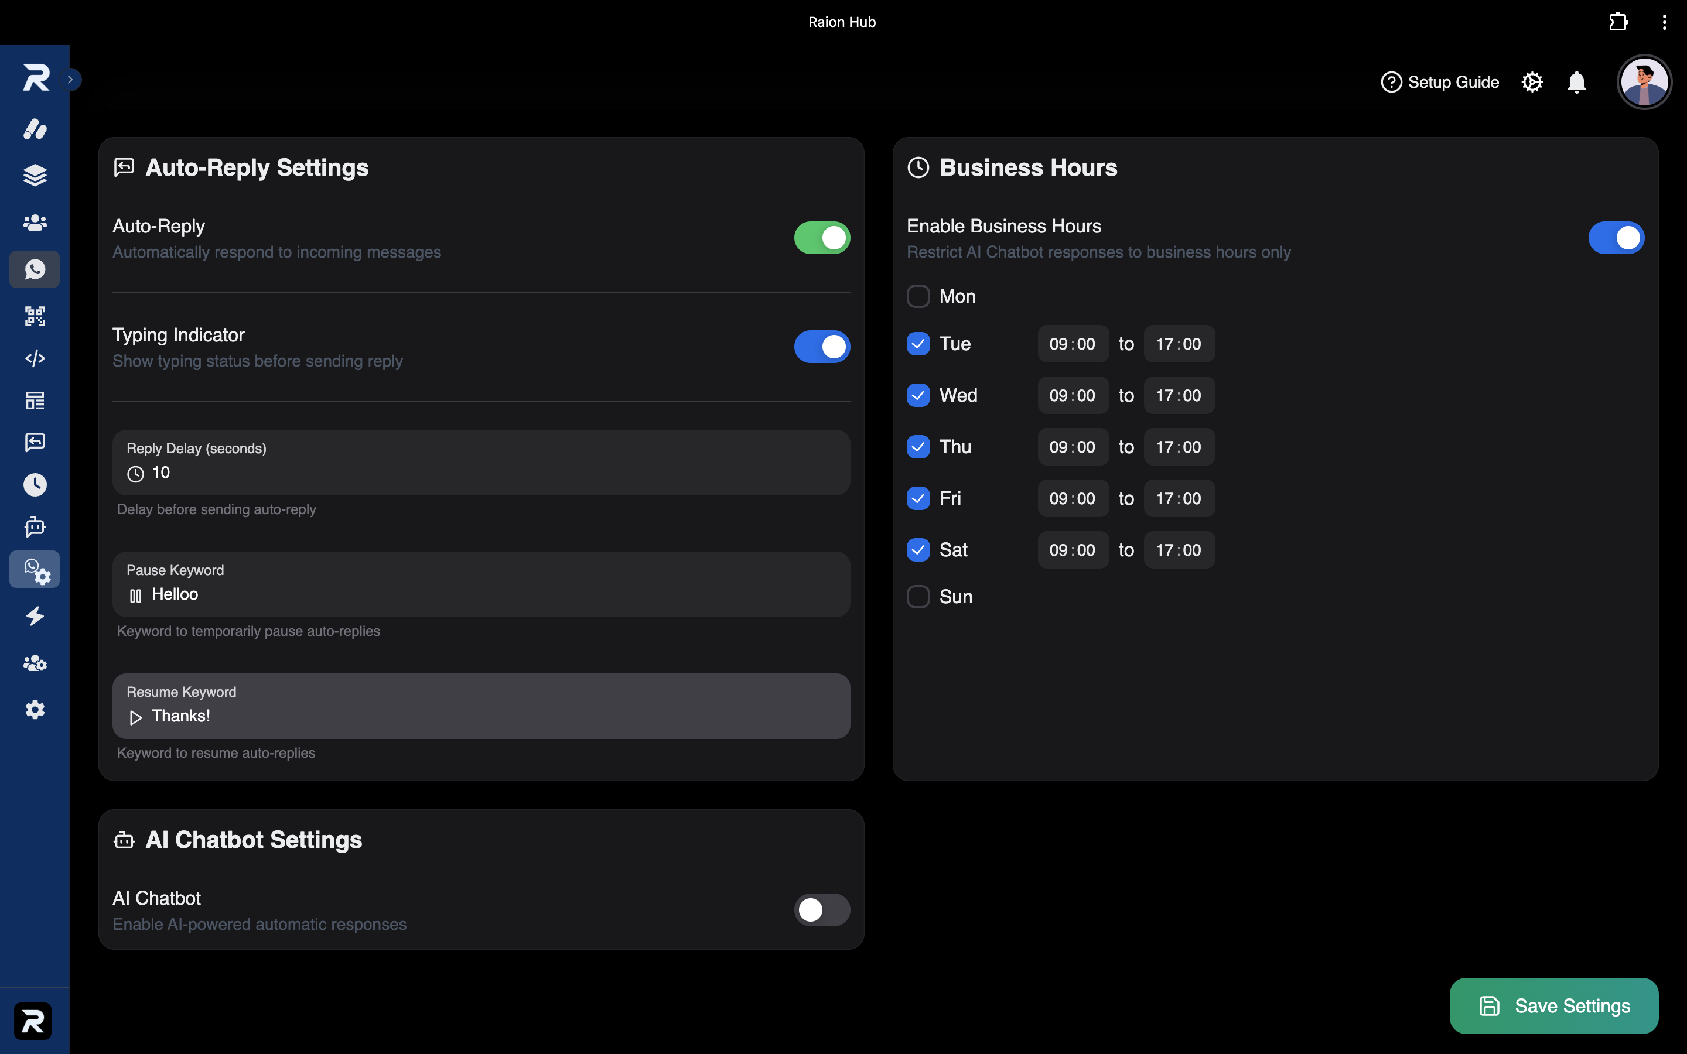This screenshot has height=1054, width=1687.
Task: Open the templates layout icon in sidebar
Action: pyautogui.click(x=35, y=400)
